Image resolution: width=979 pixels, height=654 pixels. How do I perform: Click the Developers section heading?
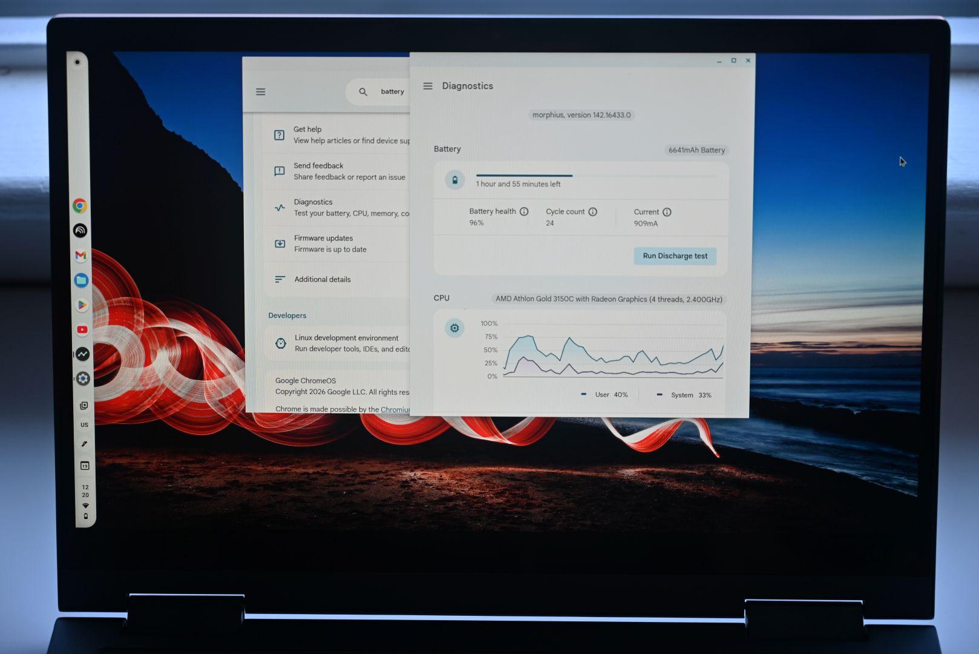(287, 315)
